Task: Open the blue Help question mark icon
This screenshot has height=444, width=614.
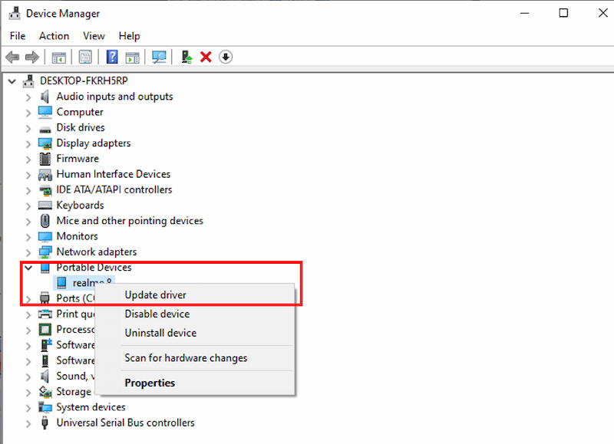Action: [112, 57]
